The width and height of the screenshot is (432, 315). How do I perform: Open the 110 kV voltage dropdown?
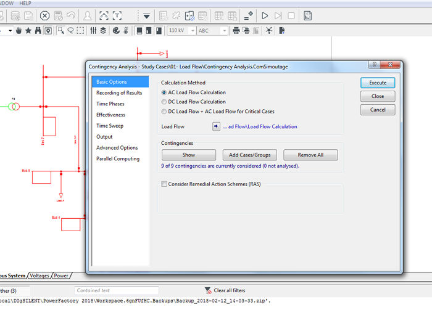(x=191, y=30)
